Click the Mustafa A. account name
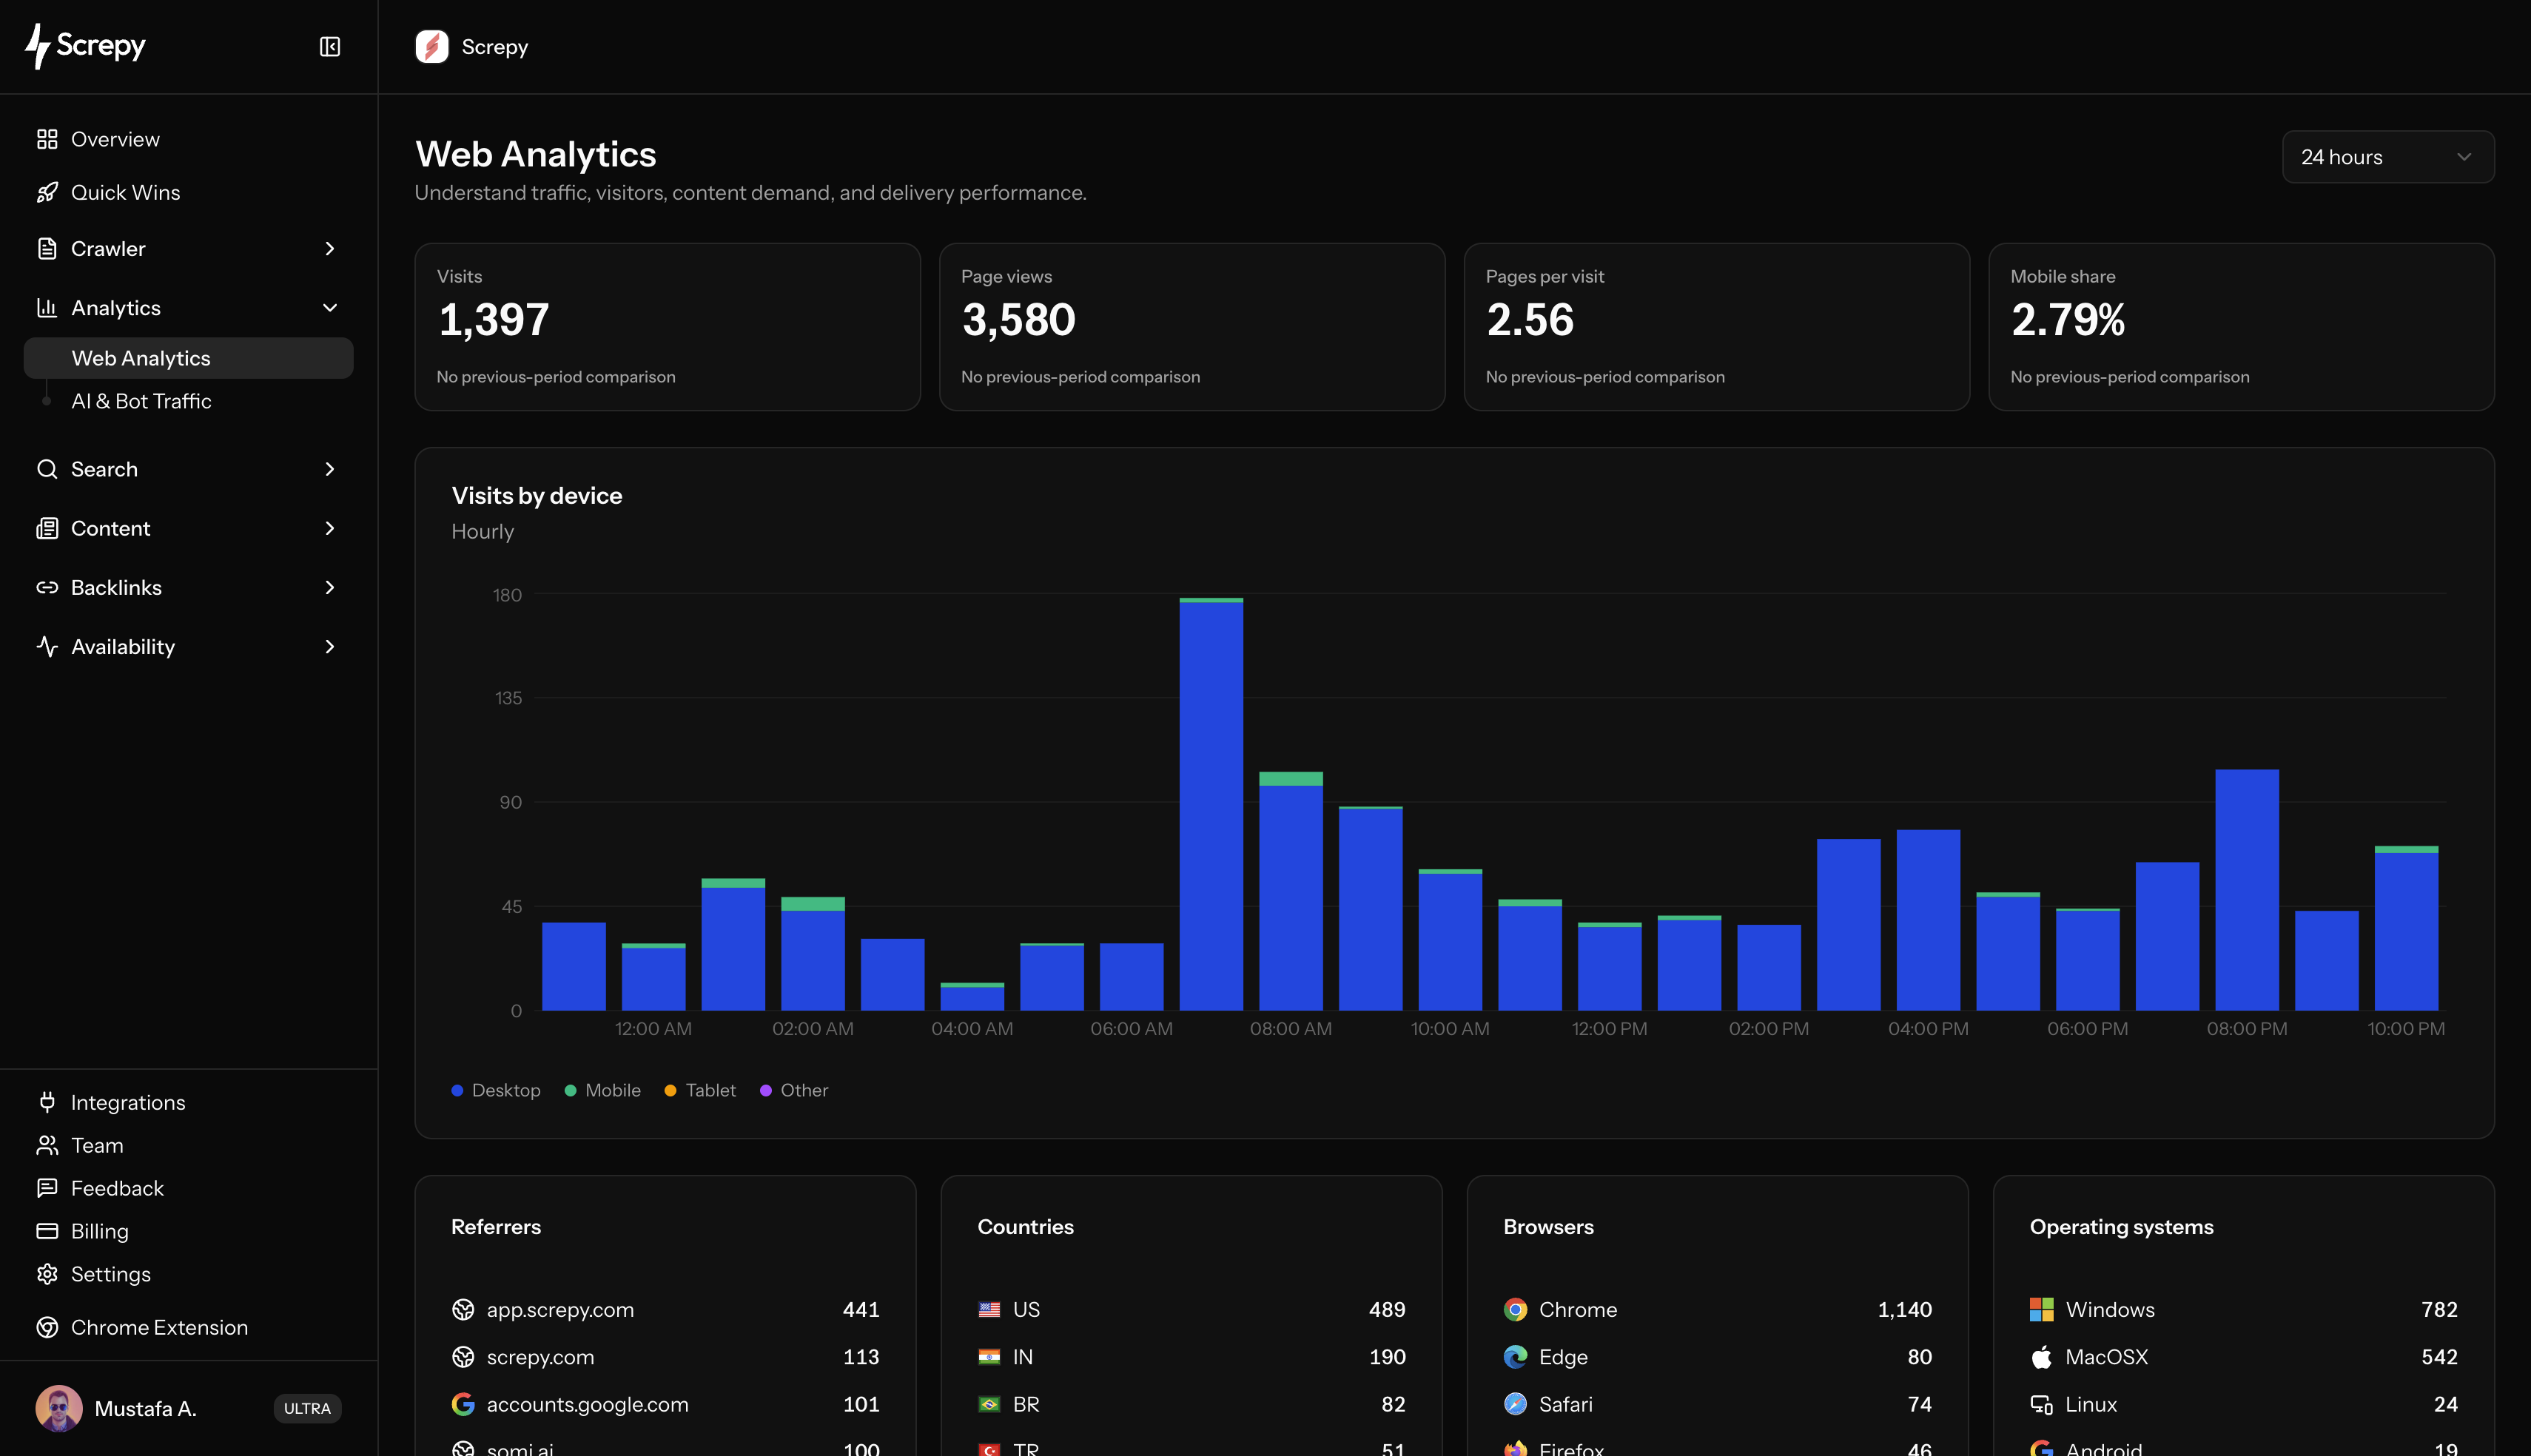This screenshot has height=1456, width=2531. 145,1408
